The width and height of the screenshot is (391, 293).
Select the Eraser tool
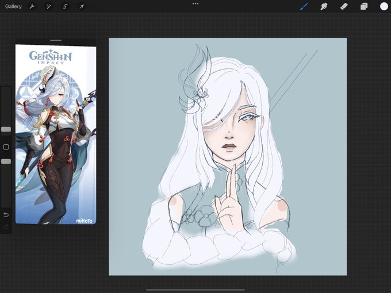[x=344, y=6]
